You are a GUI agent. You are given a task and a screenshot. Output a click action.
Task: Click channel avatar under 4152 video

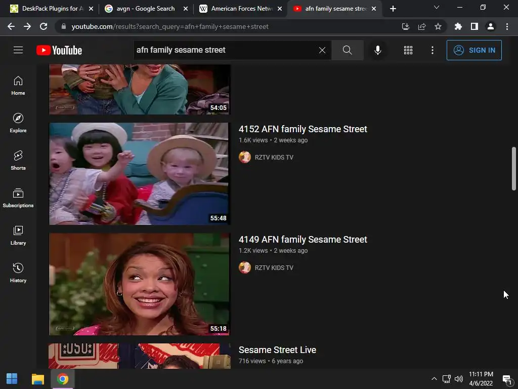245,157
